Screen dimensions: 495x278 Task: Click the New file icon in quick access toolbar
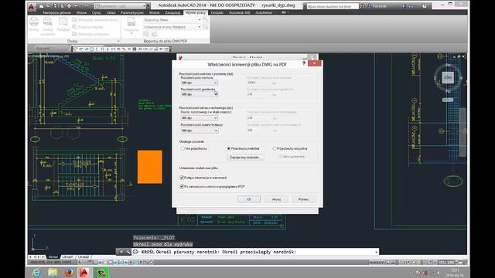(x=41, y=6)
